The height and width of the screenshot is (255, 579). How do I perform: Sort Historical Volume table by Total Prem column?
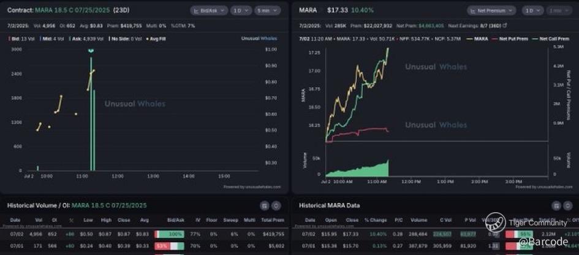tap(273, 220)
